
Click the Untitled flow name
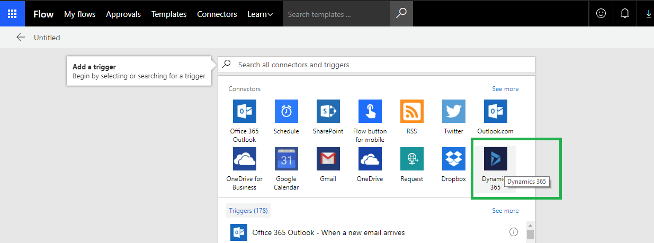[x=47, y=38]
